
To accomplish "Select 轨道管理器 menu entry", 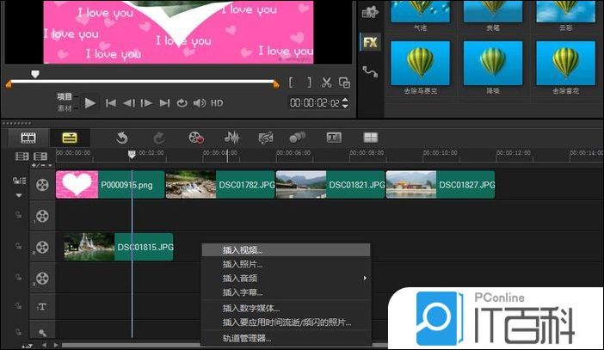I will point(247,338).
